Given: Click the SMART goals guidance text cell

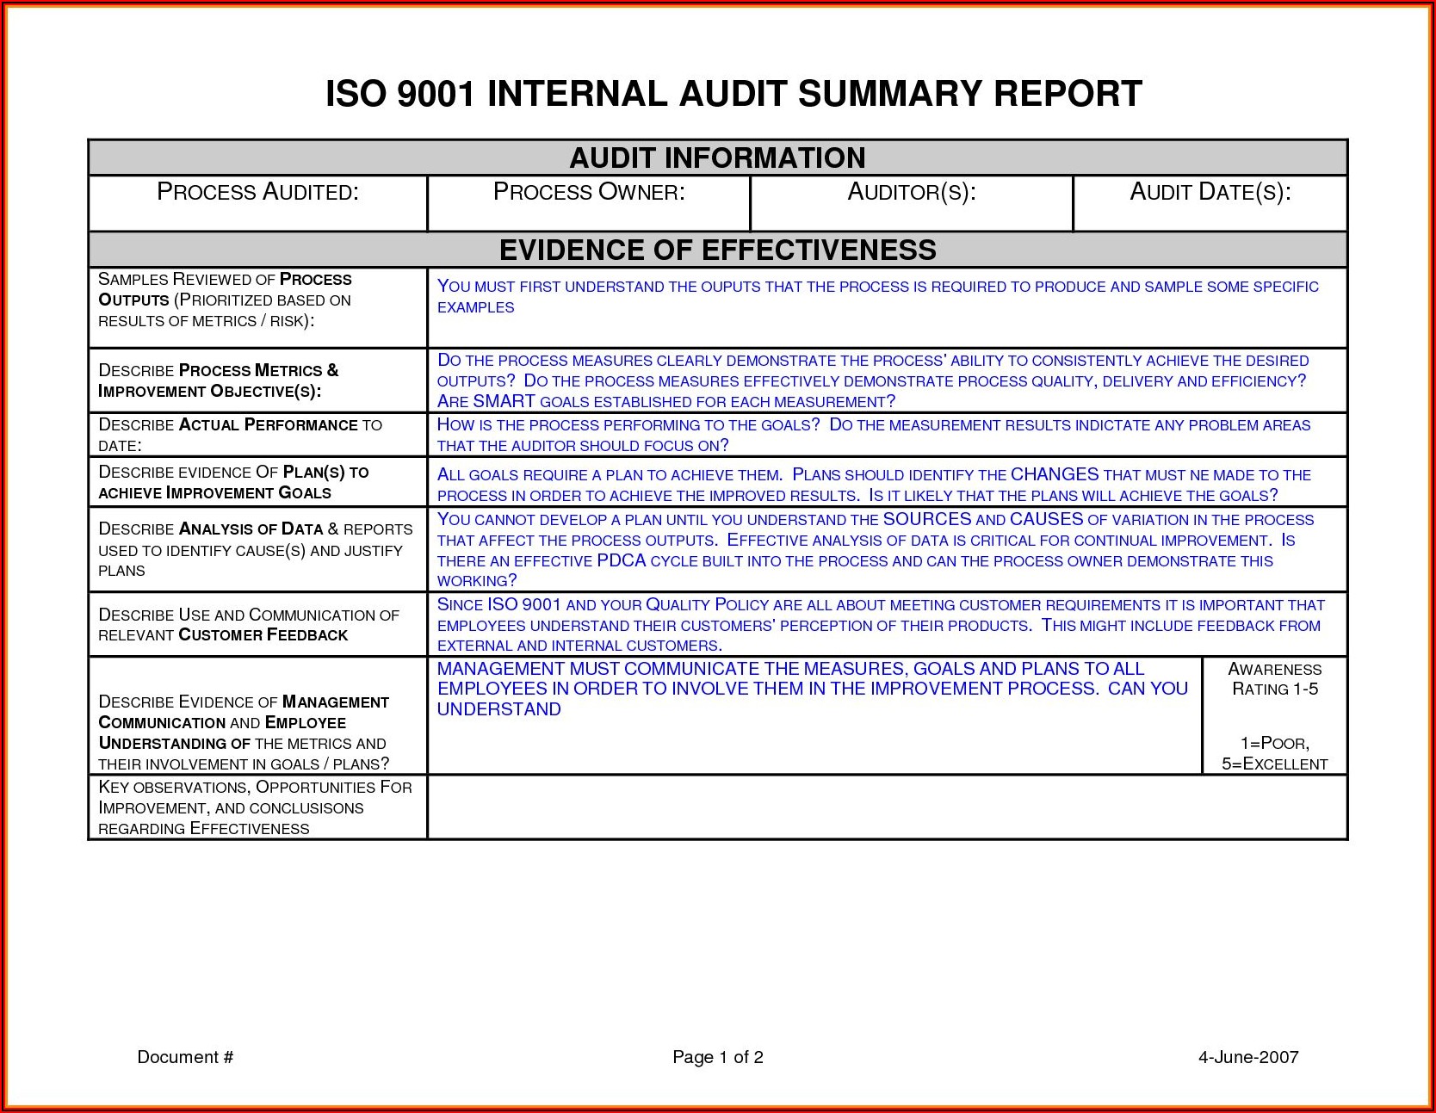Looking at the screenshot, I should tap(887, 380).
